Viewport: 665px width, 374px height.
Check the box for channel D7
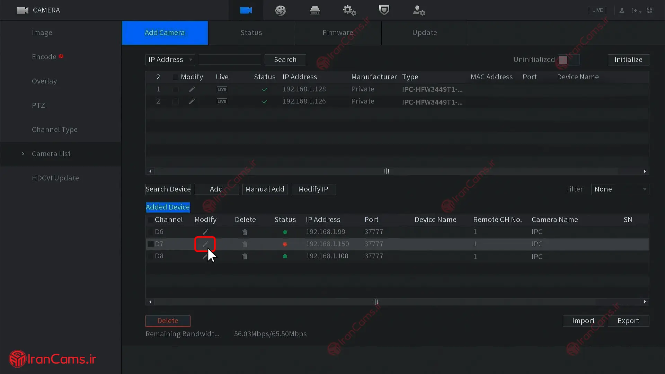coord(150,244)
